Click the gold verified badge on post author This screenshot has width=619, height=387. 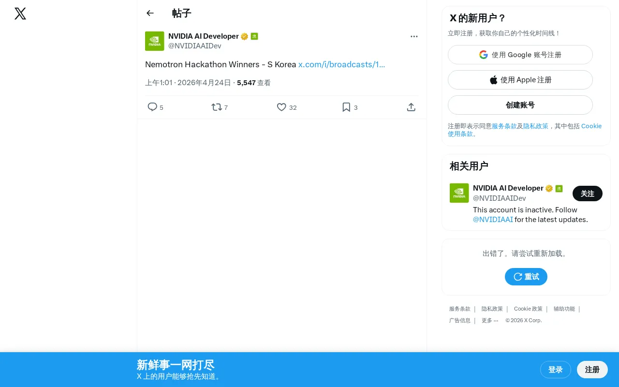[x=245, y=36]
